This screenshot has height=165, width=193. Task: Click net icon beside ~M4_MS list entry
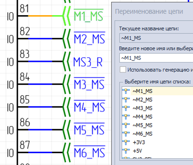(126, 117)
